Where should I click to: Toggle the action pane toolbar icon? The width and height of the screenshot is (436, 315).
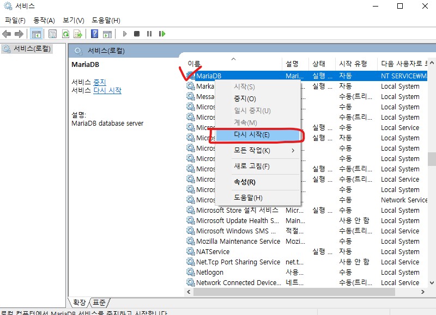[107, 34]
